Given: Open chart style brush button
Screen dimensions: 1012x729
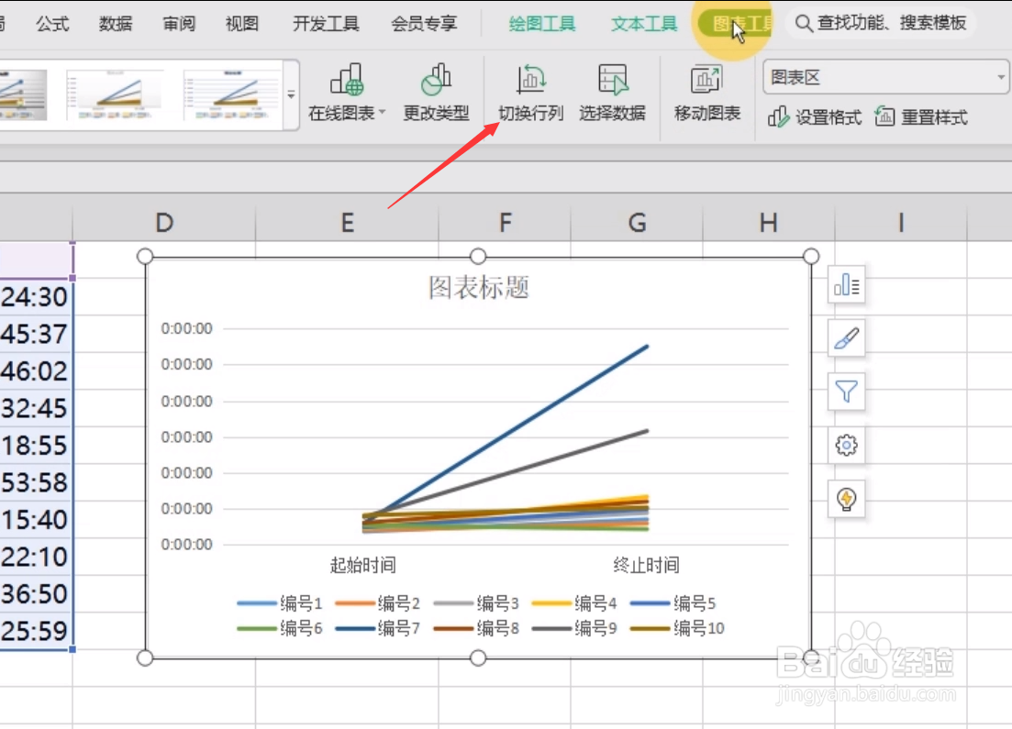Looking at the screenshot, I should pyautogui.click(x=846, y=338).
